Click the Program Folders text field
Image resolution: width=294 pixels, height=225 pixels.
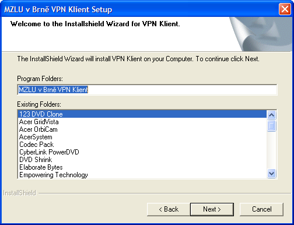coord(147,90)
